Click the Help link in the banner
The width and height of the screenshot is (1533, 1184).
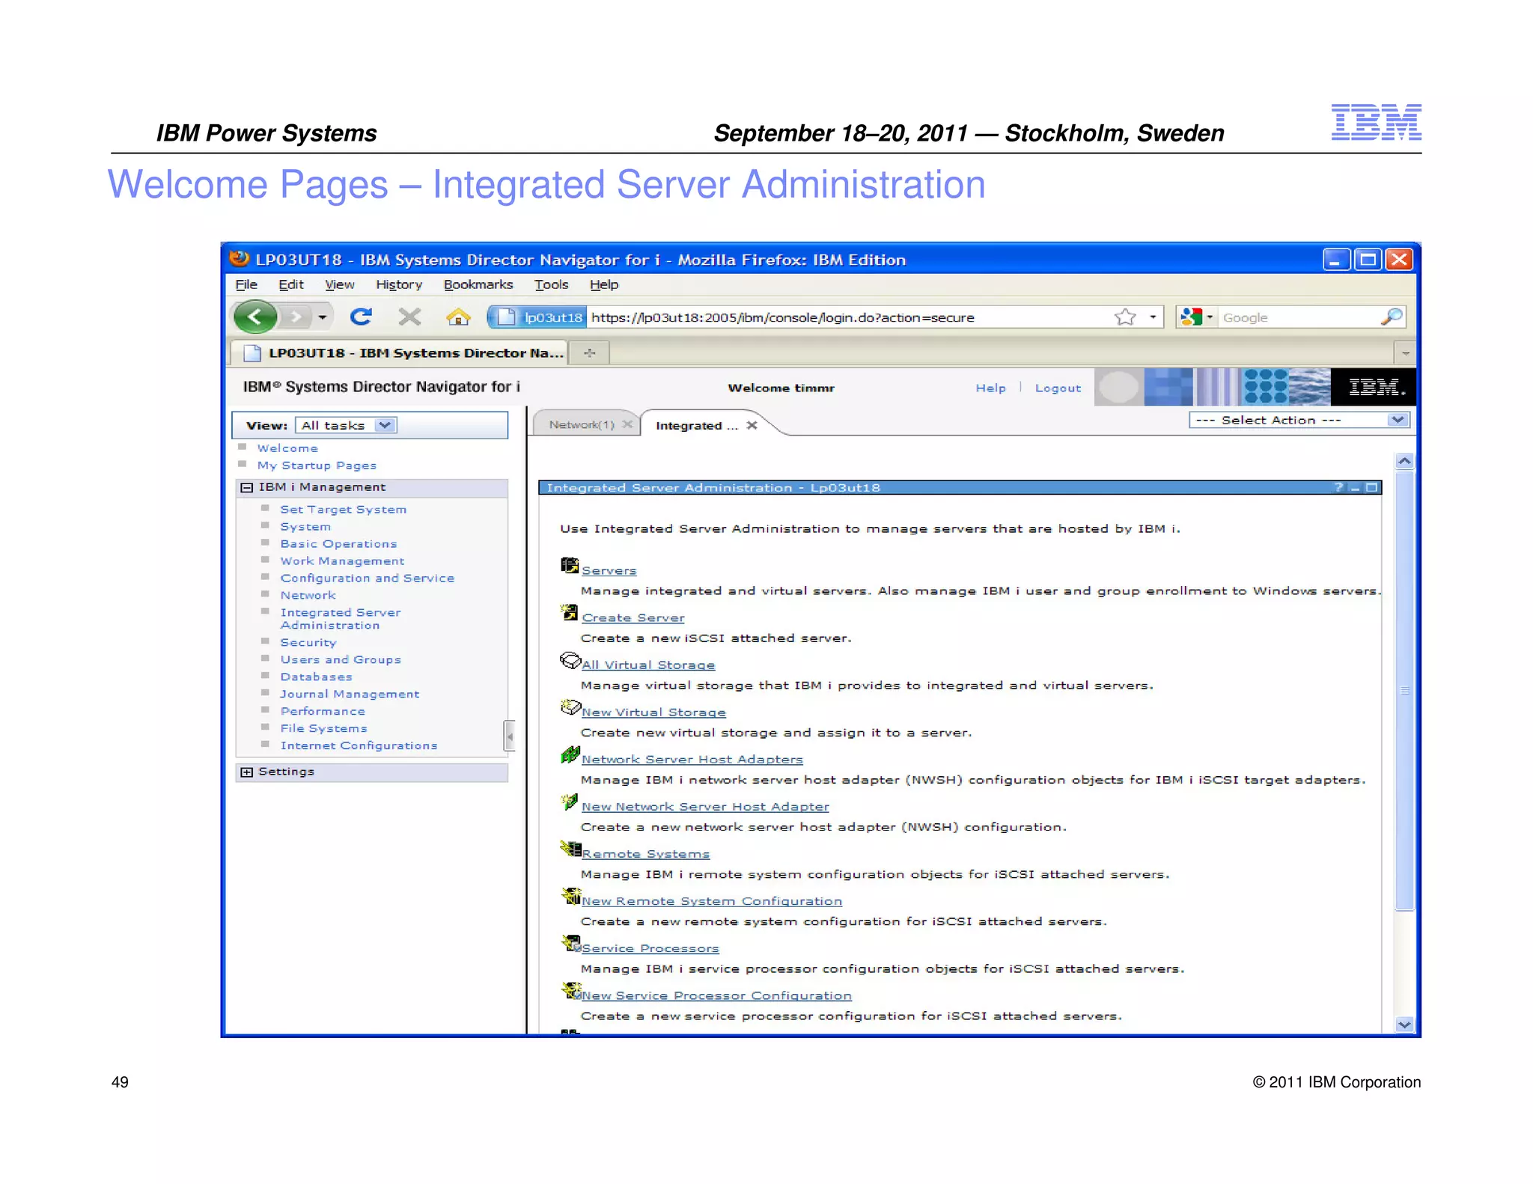[x=990, y=388]
